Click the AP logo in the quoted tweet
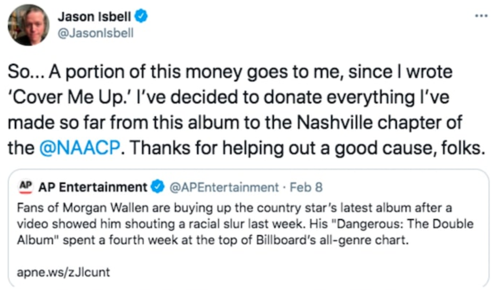The image size is (495, 290). tap(25, 187)
